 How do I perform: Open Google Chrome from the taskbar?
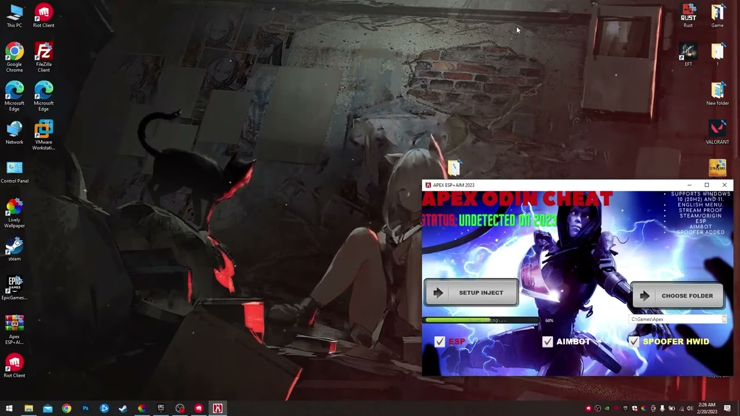tap(66, 408)
